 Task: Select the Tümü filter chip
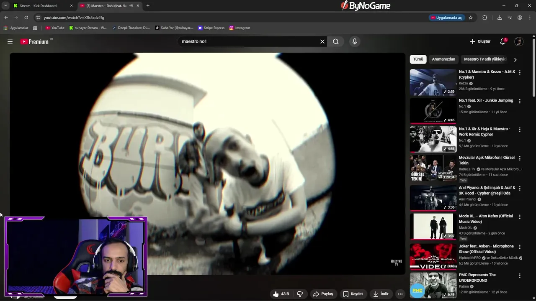[x=418, y=59]
